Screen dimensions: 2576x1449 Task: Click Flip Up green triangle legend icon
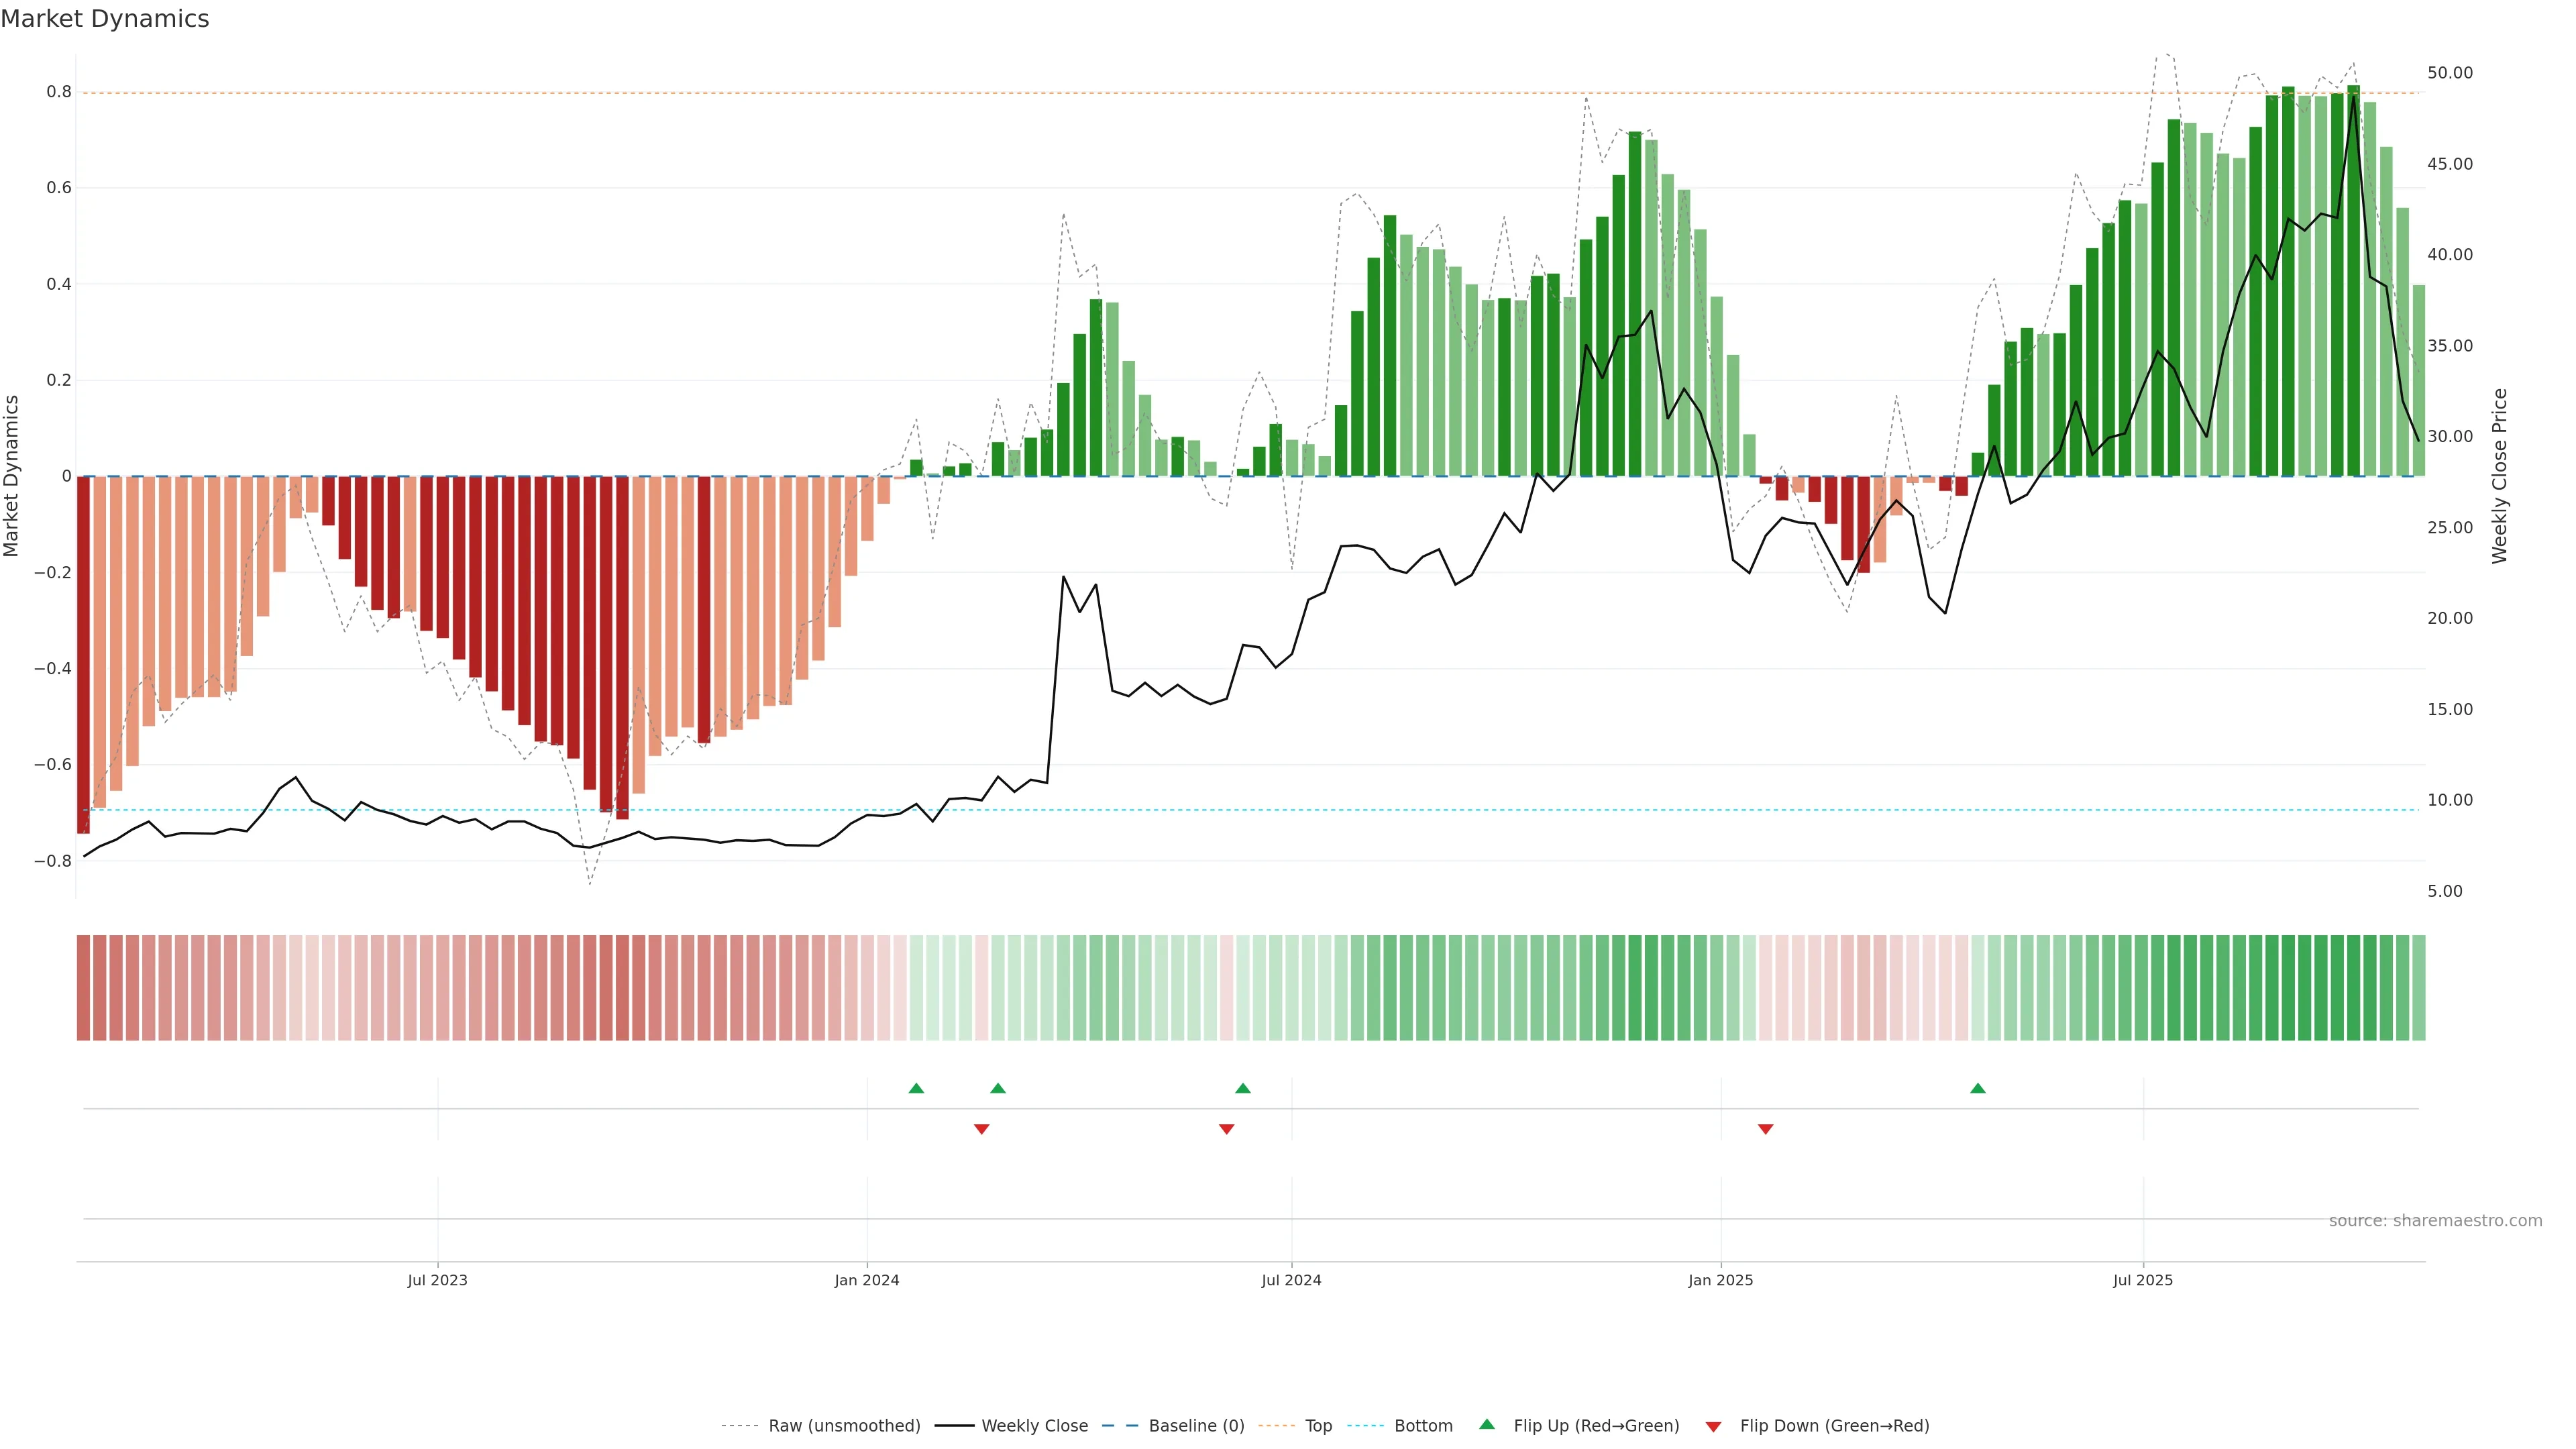(1487, 1425)
